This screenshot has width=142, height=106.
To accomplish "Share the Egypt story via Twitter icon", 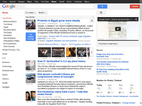I will click(x=66, y=24).
